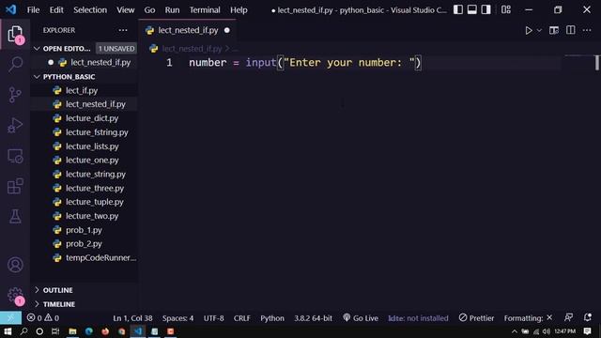Start Go Live server
The height and width of the screenshot is (338, 601).
tap(361, 318)
